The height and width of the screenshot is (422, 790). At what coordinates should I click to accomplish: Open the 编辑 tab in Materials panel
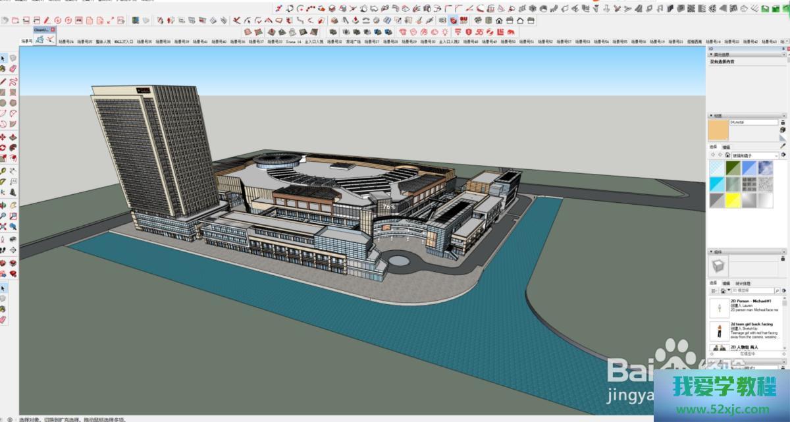pyautogui.click(x=725, y=147)
